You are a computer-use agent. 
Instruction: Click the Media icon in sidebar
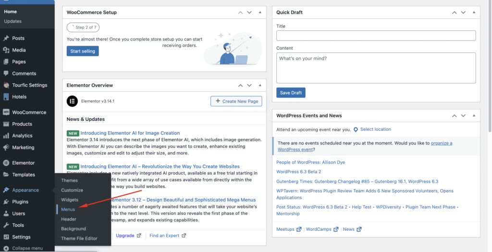pos(6,50)
